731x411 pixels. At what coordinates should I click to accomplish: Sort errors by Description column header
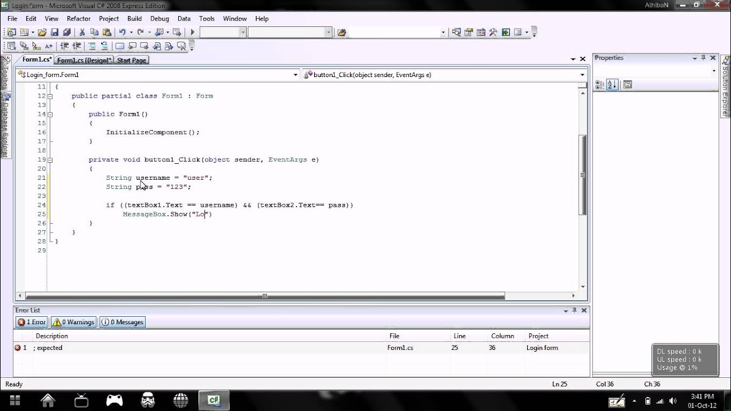[x=208, y=336]
